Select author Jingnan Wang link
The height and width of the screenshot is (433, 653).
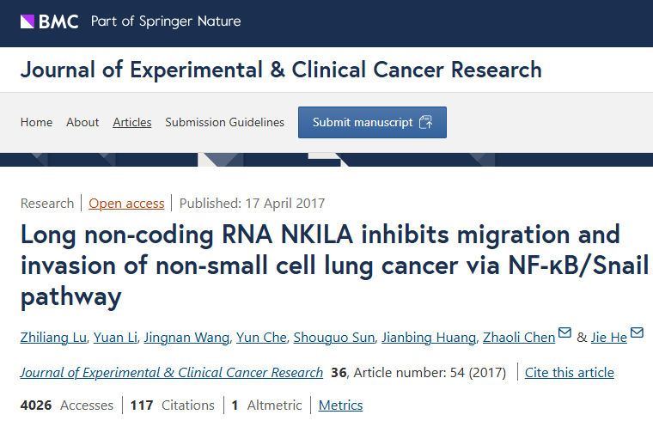[x=186, y=338]
